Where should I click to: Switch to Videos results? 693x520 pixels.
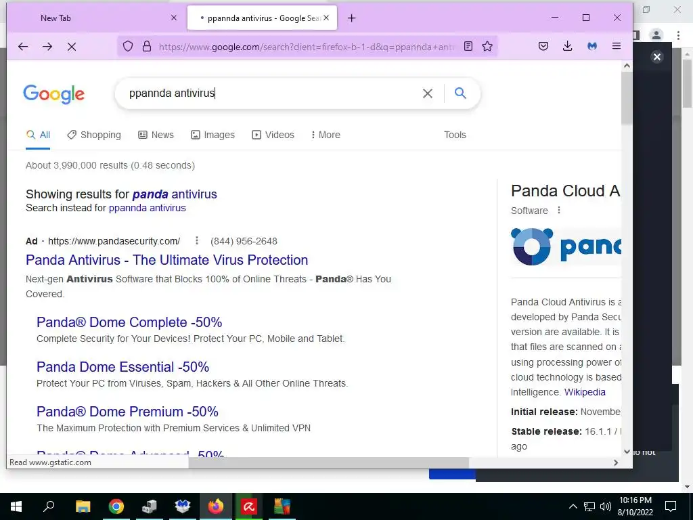click(x=273, y=135)
